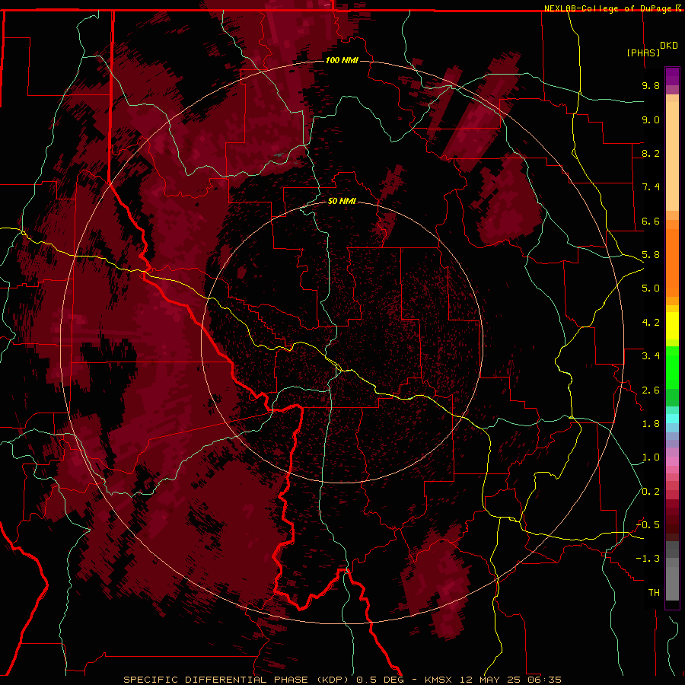This screenshot has height=685, width=685.
Task: Click the yellow segment of the color bar
Action: click(x=672, y=326)
